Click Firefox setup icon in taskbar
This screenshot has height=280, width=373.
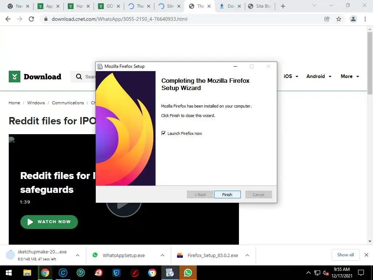pyautogui.click(x=170, y=273)
